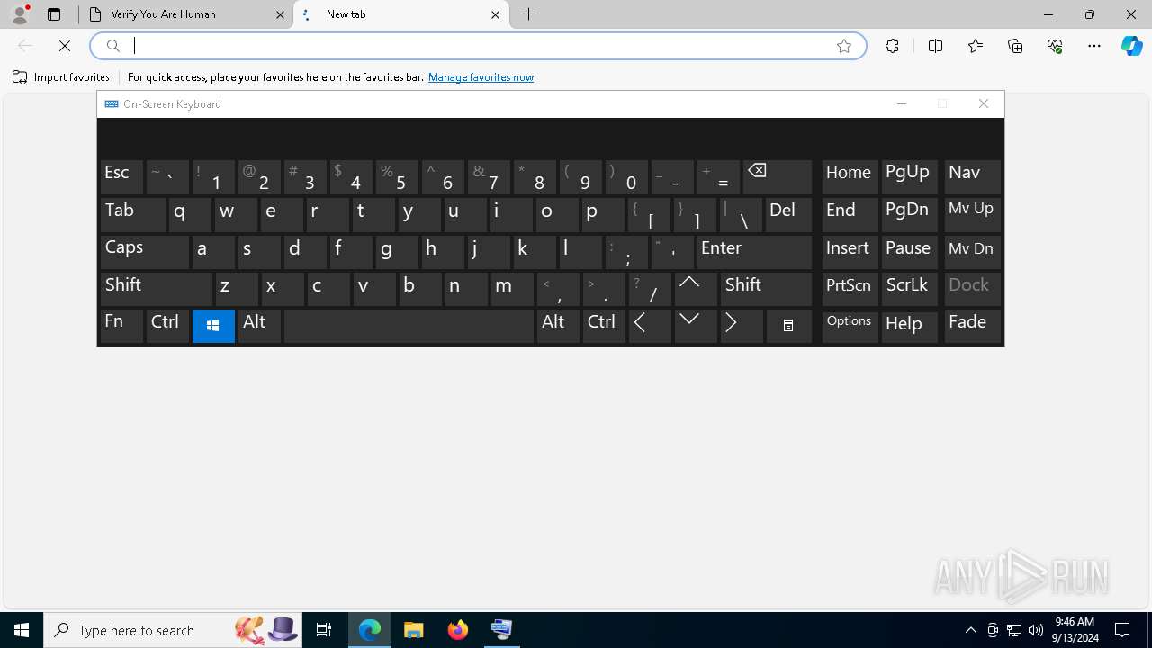1152x648 pixels.
Task: Minimize the On-Screen Keyboard window
Action: [x=902, y=103]
